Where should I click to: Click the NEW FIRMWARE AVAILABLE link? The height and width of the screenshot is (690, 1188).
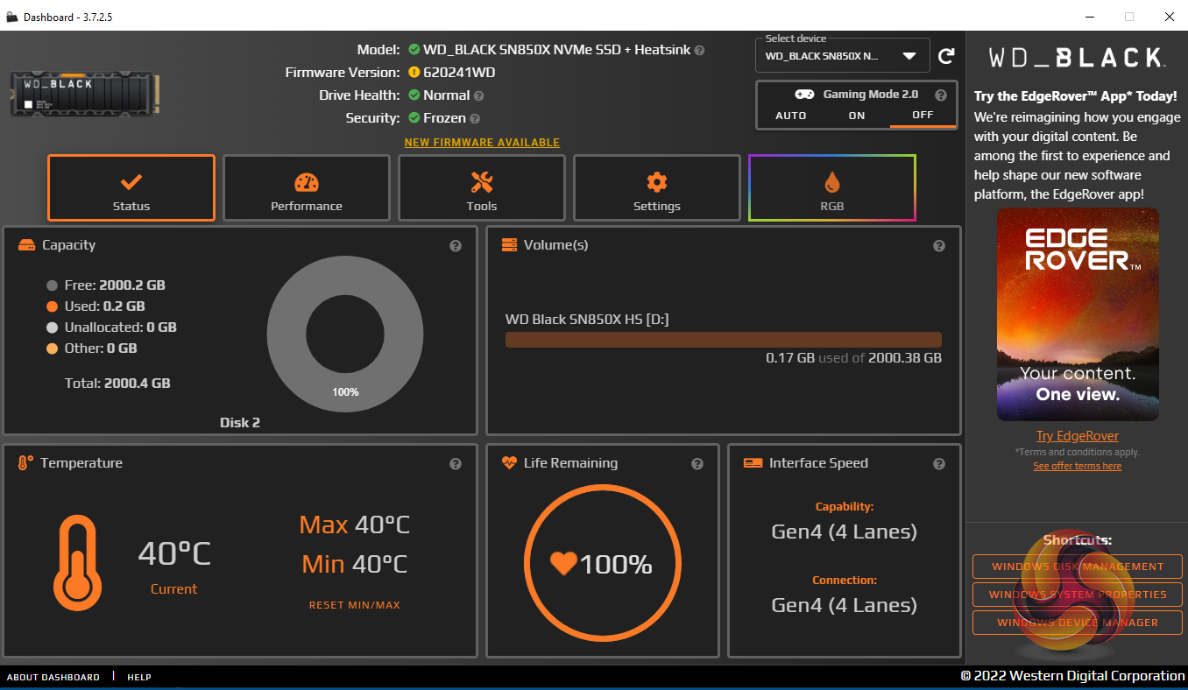coord(482,143)
